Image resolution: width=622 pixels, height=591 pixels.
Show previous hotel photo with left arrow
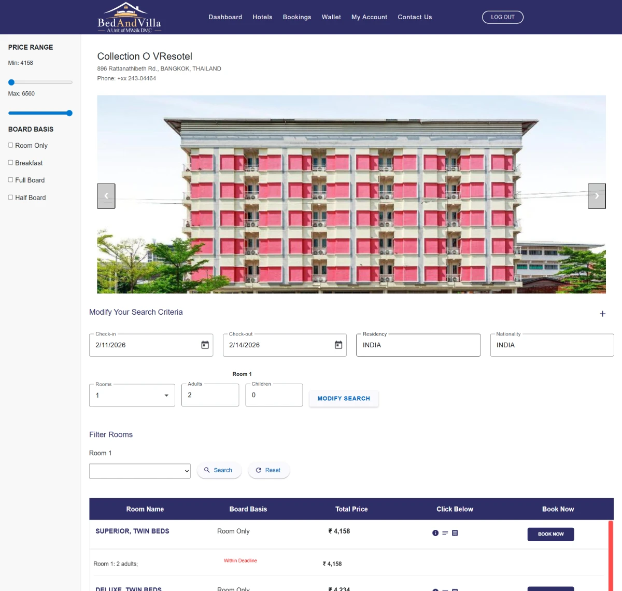(106, 196)
